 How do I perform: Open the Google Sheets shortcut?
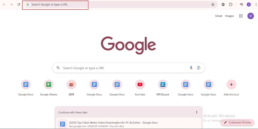tap(49, 88)
